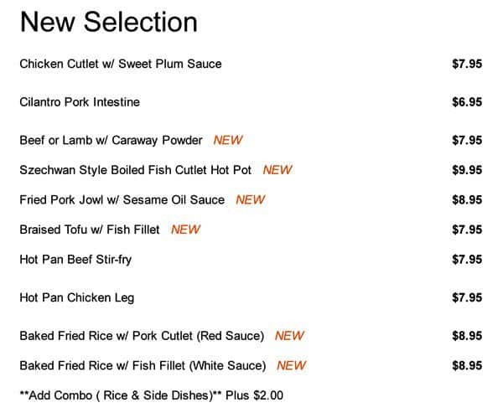Click the Cilantro Pork Intestine item

pyautogui.click(x=80, y=102)
